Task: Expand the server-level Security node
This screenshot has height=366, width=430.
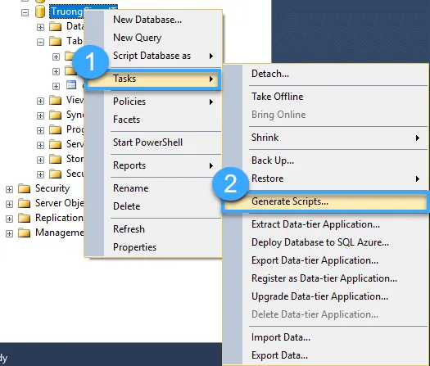Action: pos(9,189)
